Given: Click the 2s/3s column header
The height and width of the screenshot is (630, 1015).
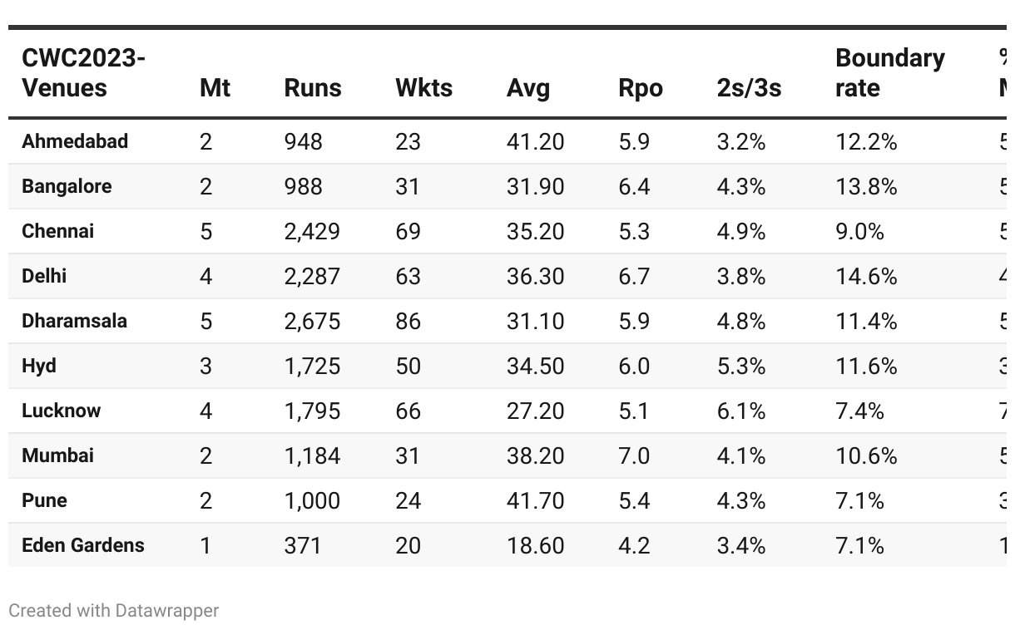Looking at the screenshot, I should pyautogui.click(x=749, y=87).
